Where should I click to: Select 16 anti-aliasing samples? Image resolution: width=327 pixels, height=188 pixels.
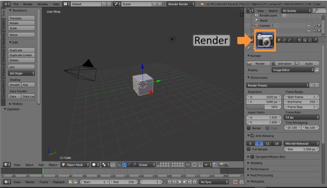[277, 144]
